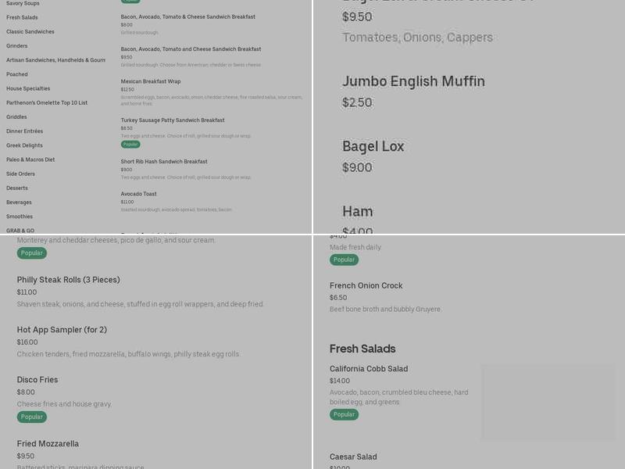Select the "Paleo & Macros Diet" category
Viewport: 625px width, 469px height.
point(30,159)
